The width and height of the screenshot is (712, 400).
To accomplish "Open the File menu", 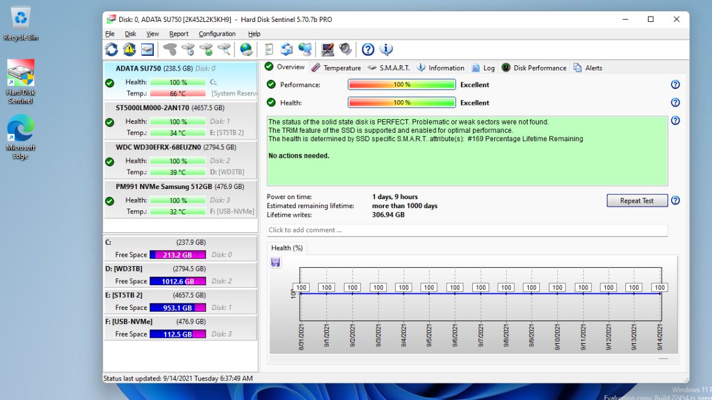I will pyautogui.click(x=110, y=34).
